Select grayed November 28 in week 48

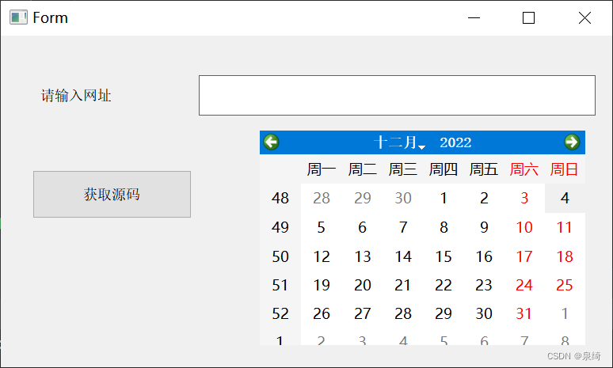[322, 198]
